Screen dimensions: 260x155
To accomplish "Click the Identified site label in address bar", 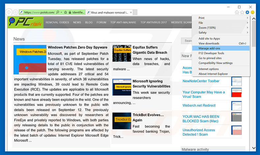I will coord(78,12).
